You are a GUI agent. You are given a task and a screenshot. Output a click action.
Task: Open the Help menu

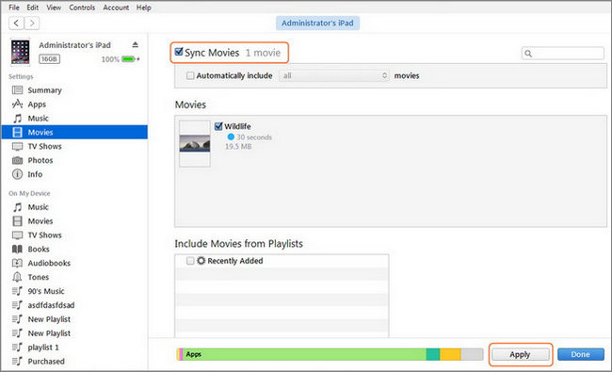pos(144,8)
